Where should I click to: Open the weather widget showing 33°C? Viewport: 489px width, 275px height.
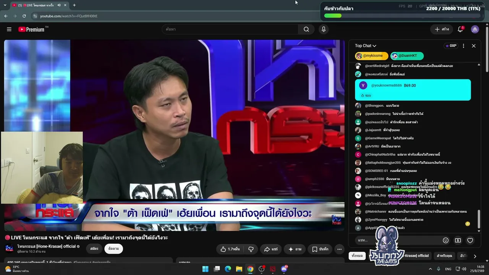17,269
